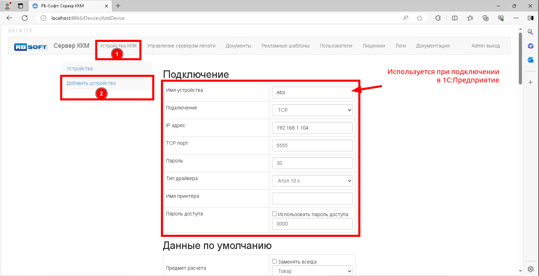Open Рекламные шаблоны menu item
Screen dimensions: 539x276
click(x=286, y=46)
